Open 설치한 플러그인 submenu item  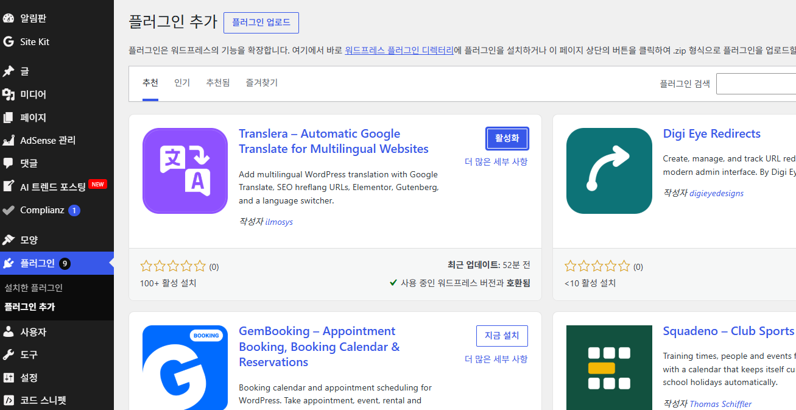point(33,288)
